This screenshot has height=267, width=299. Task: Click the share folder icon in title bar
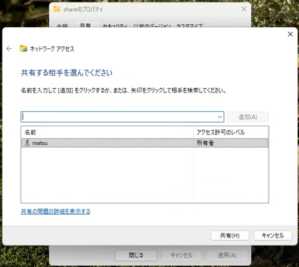[57, 9]
